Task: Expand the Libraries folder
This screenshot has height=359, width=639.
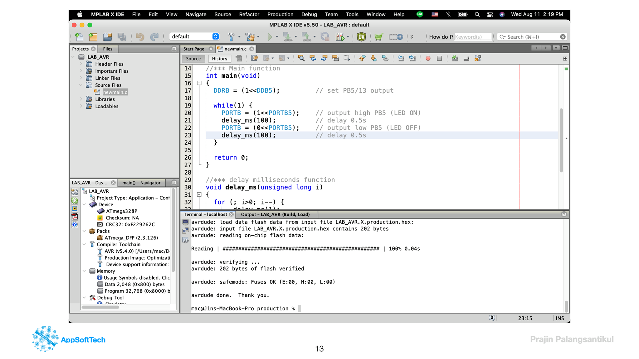Action: click(x=81, y=99)
